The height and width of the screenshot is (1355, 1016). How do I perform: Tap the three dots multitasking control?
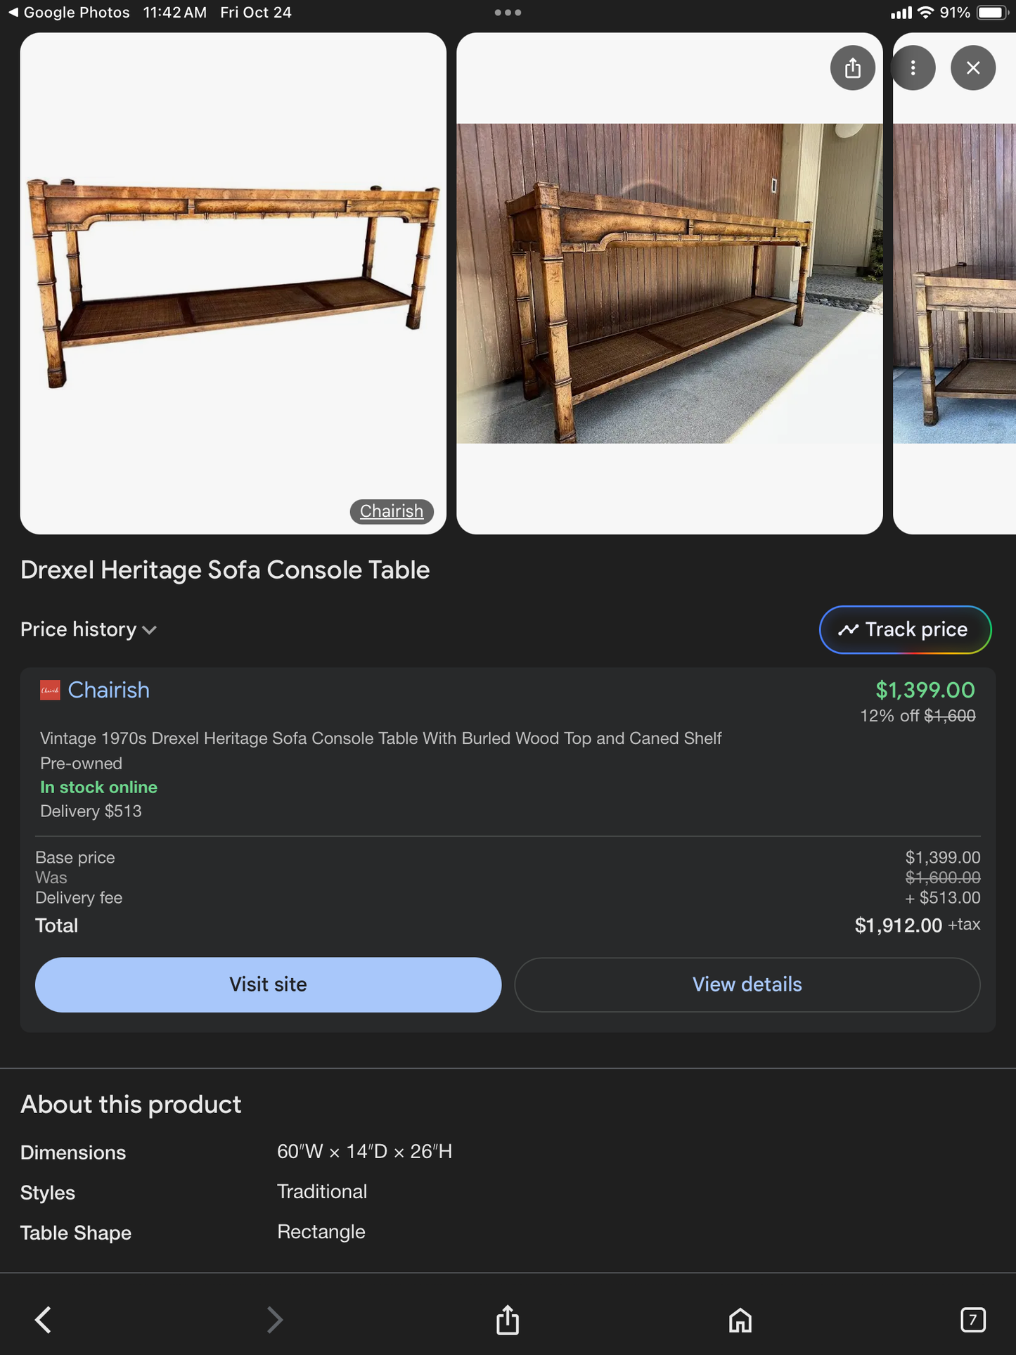508,13
